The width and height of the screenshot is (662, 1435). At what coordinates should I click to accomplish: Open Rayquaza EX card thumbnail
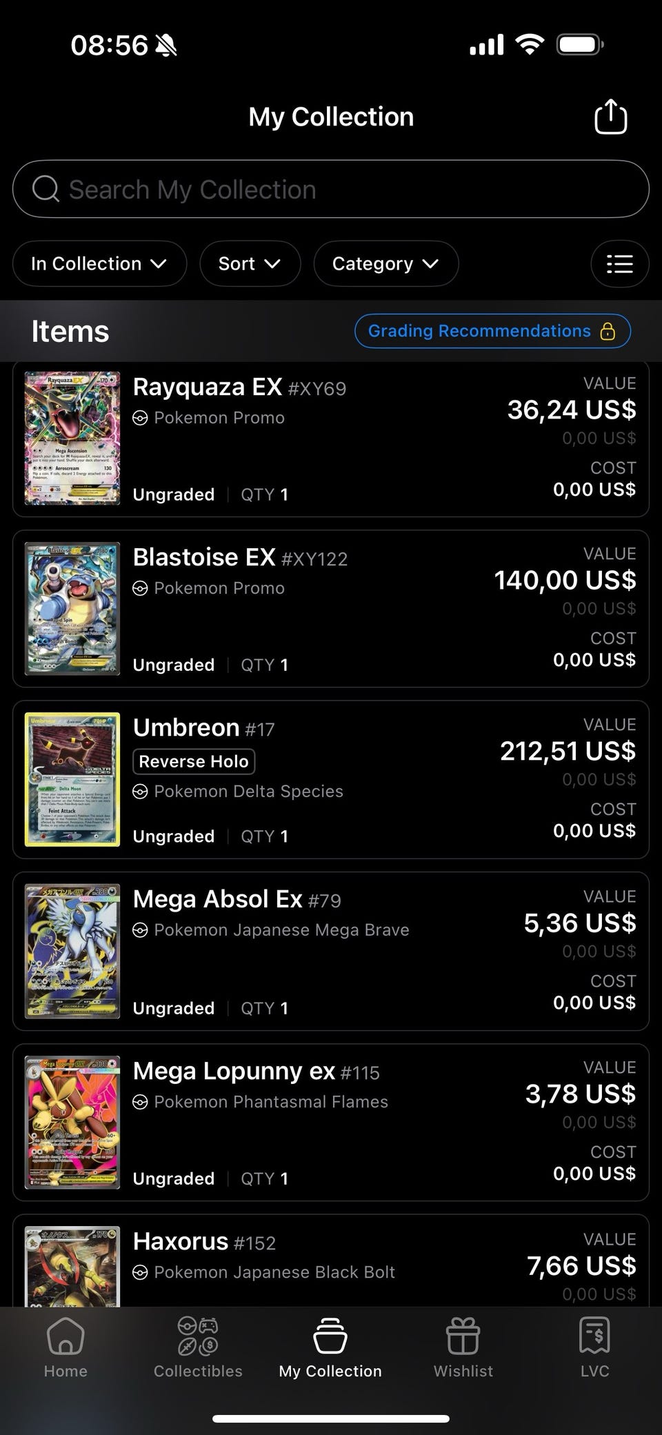[72, 439]
